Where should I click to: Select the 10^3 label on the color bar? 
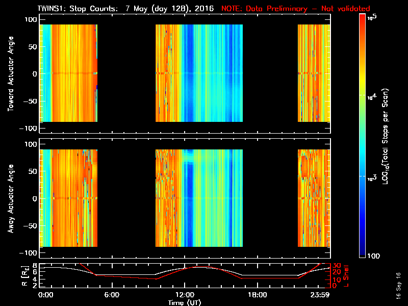(x=372, y=177)
